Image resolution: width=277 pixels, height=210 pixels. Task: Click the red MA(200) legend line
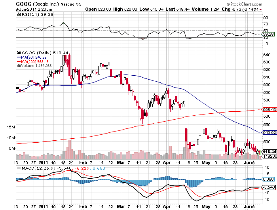point(19,61)
